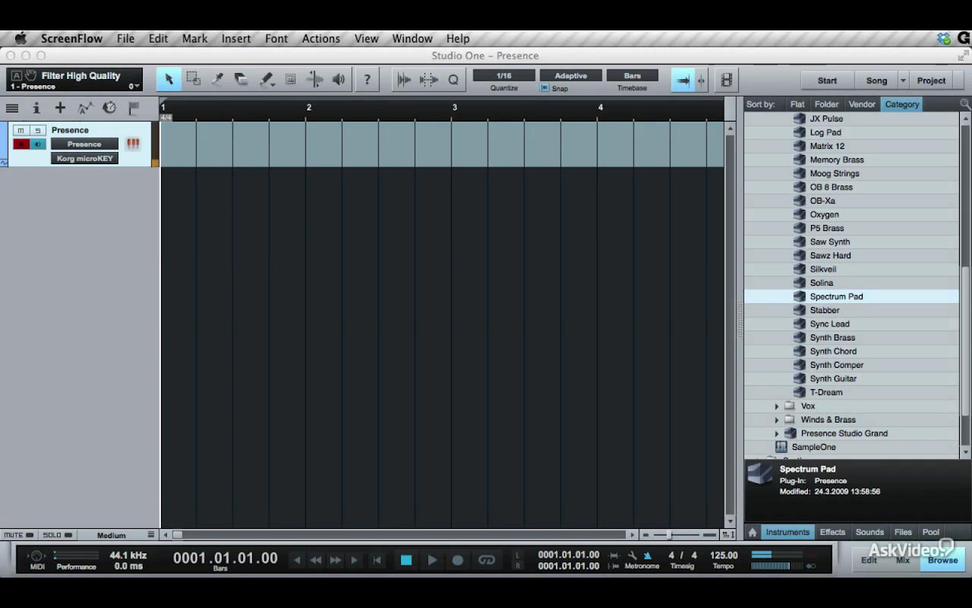Sort browser by Vendor
972x608 pixels.
pos(862,104)
